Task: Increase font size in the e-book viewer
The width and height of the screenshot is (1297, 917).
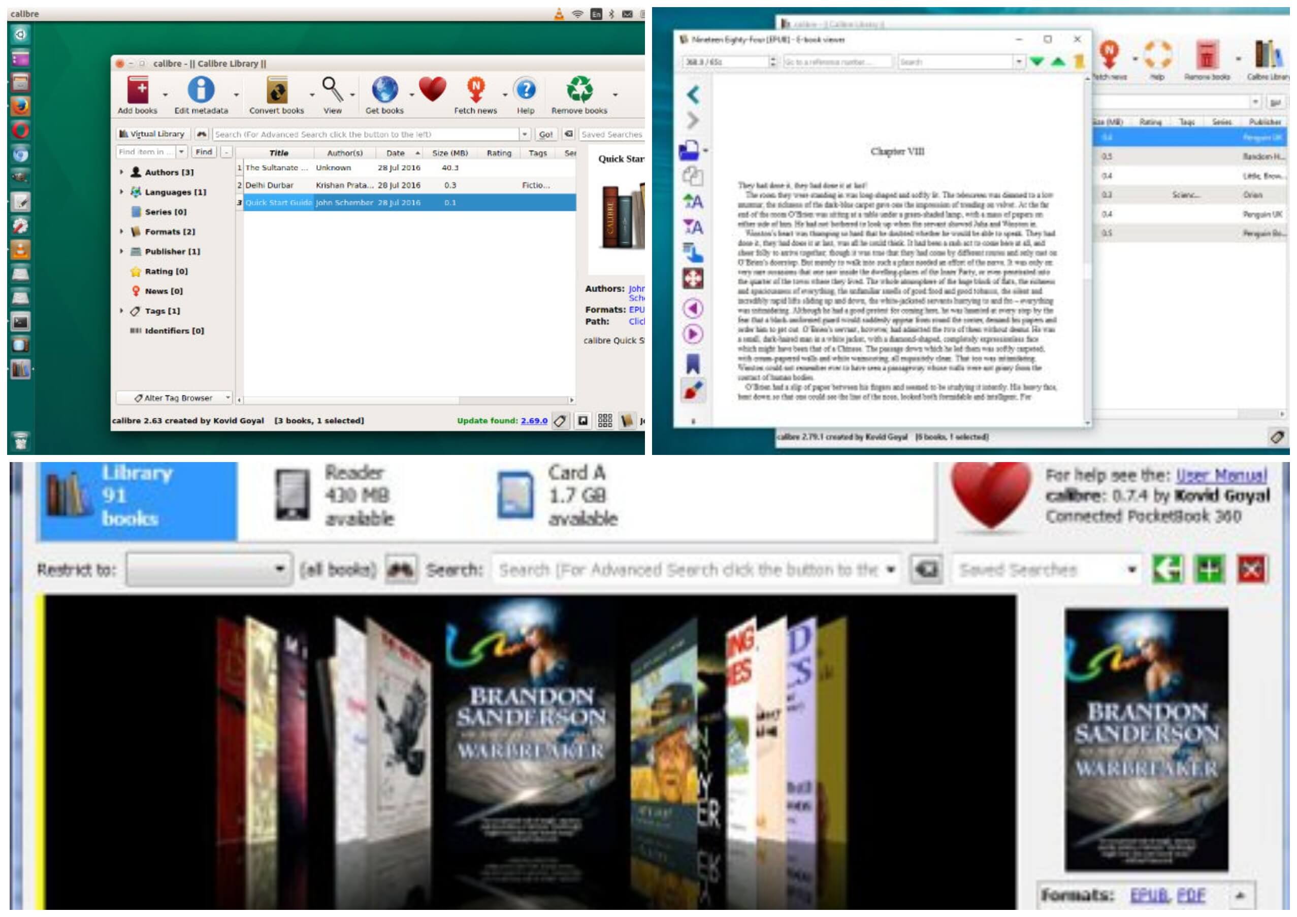Action: (x=693, y=201)
